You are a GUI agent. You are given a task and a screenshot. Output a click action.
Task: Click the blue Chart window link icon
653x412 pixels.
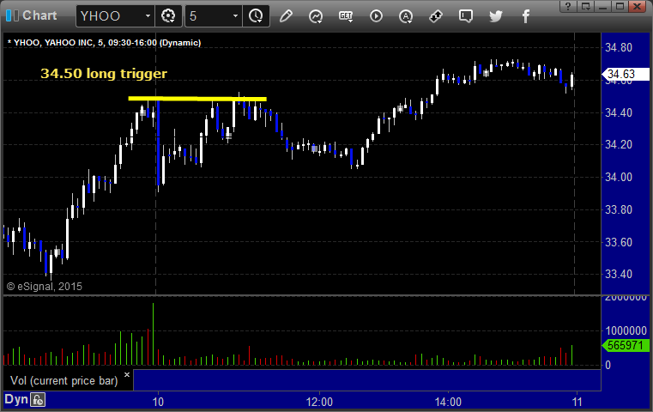[13, 15]
